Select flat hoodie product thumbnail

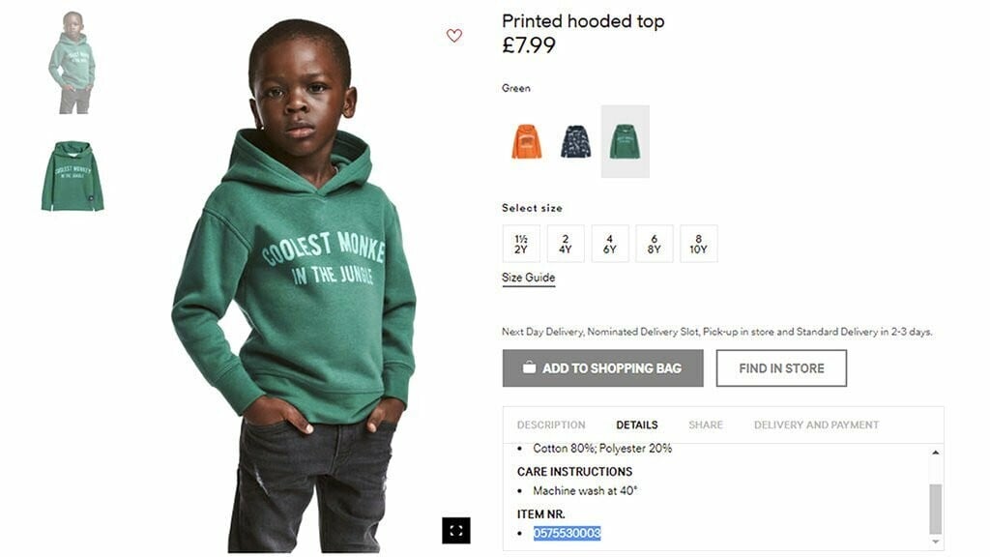click(73, 176)
